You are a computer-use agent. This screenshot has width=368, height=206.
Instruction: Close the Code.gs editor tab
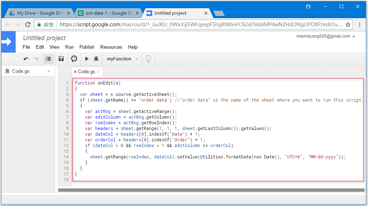click(98, 72)
